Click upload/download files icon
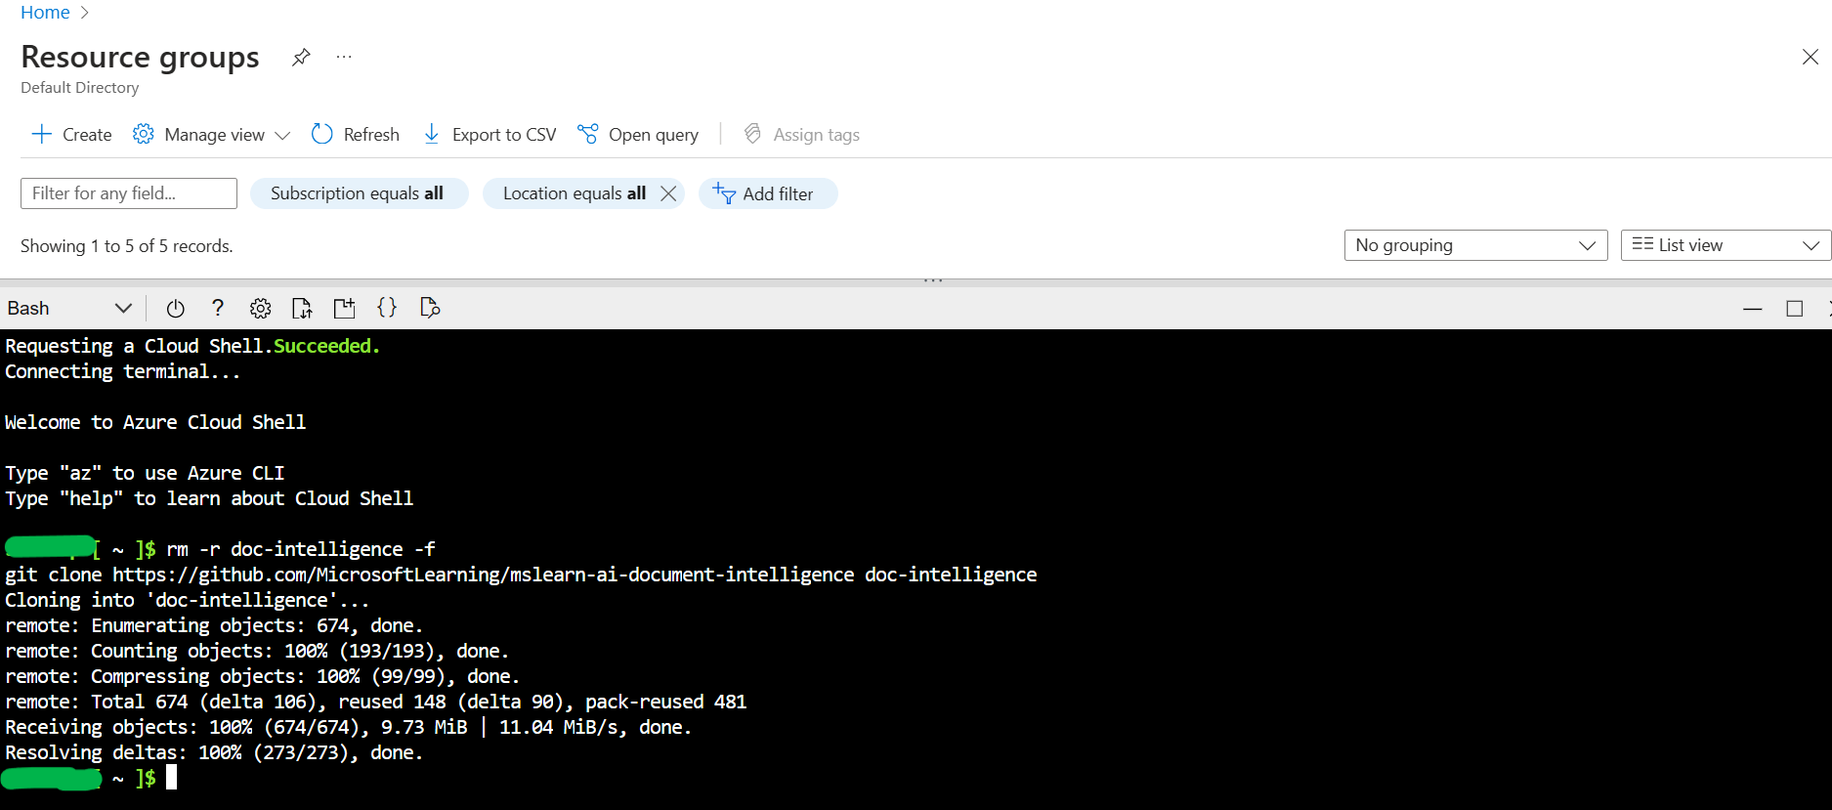 302,309
